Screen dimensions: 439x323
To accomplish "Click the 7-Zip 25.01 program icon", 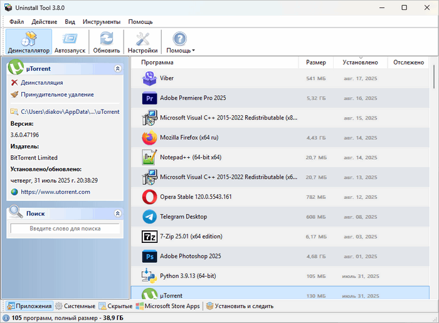I will [x=149, y=237].
